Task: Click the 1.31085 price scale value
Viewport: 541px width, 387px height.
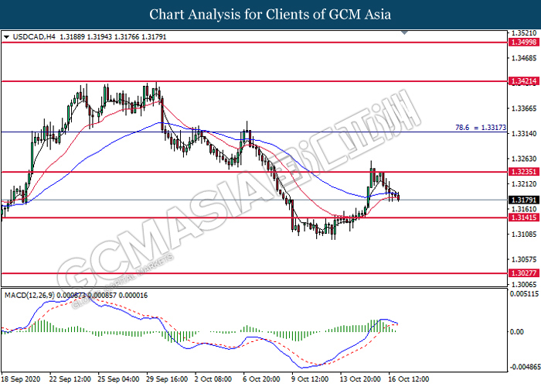Action: coord(524,235)
